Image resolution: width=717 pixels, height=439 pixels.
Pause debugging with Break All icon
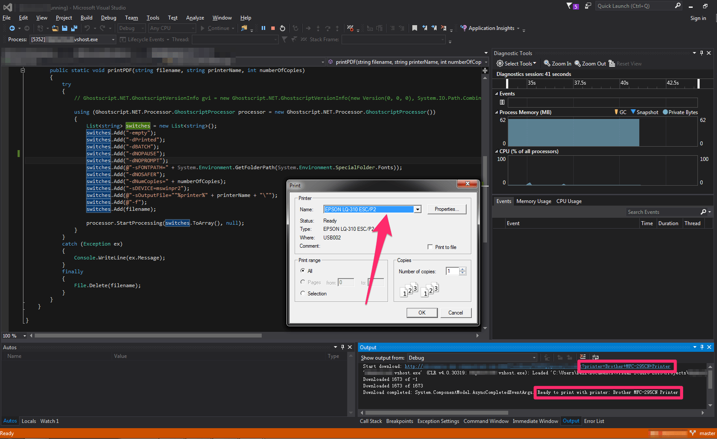[x=263, y=28]
